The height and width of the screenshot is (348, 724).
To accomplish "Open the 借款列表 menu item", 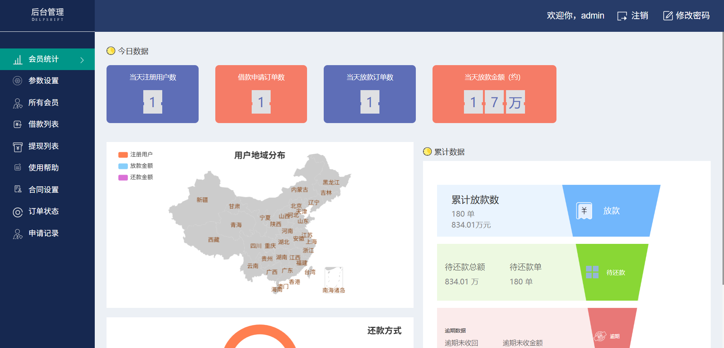I will (x=44, y=124).
